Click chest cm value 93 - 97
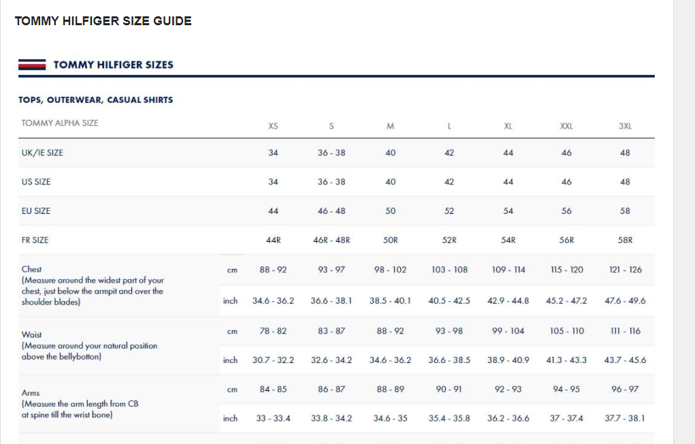Viewport: 695px width, 444px height. [x=332, y=270]
